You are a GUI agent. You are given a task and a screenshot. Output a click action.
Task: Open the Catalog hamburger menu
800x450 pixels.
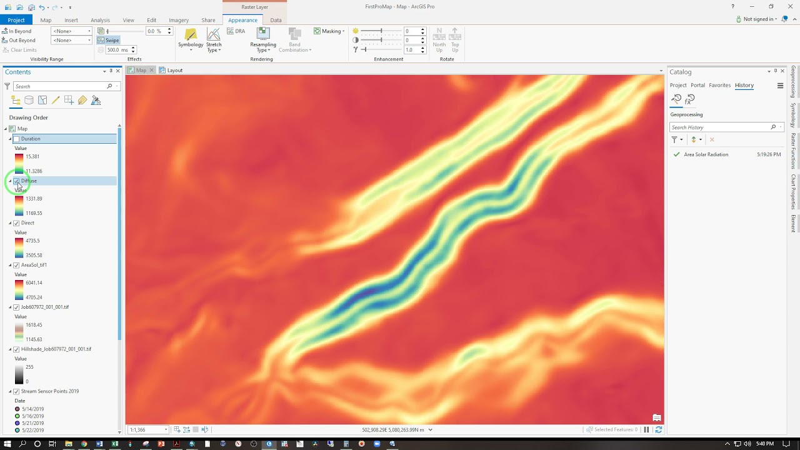coord(780,86)
